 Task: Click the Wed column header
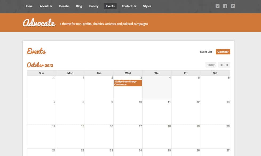pyautogui.click(x=128, y=73)
